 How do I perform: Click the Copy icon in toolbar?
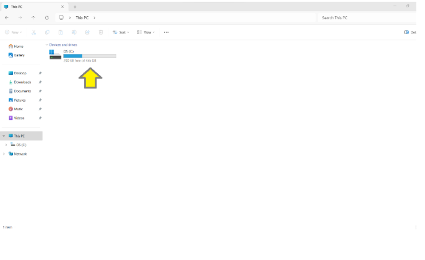pyautogui.click(x=47, y=32)
